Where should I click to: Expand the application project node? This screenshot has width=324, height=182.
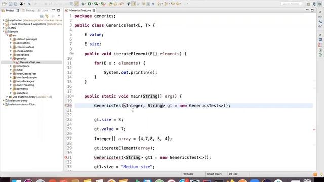coord(4,20)
